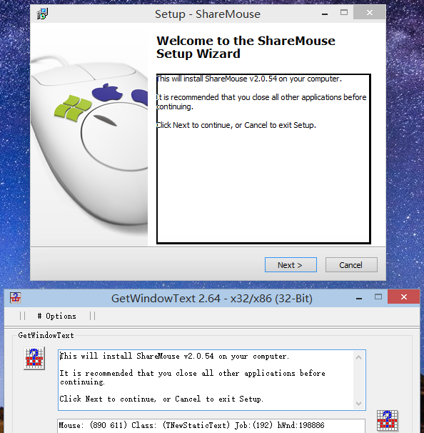The image size is (424, 433).
Task: Minimize the GetWindowText window
Action: (x=359, y=298)
